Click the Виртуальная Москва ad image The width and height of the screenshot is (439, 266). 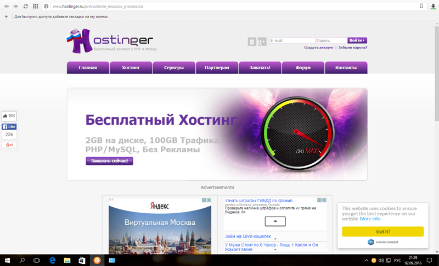point(160,226)
